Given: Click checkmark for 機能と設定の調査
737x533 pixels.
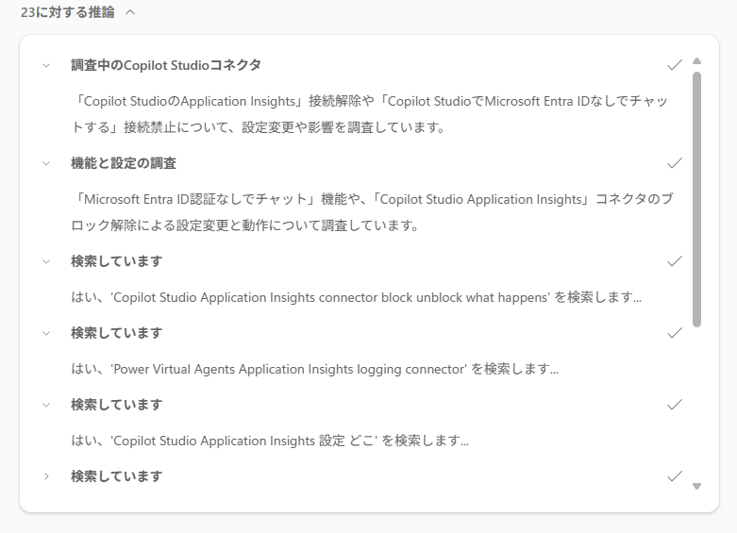Looking at the screenshot, I should [x=675, y=163].
